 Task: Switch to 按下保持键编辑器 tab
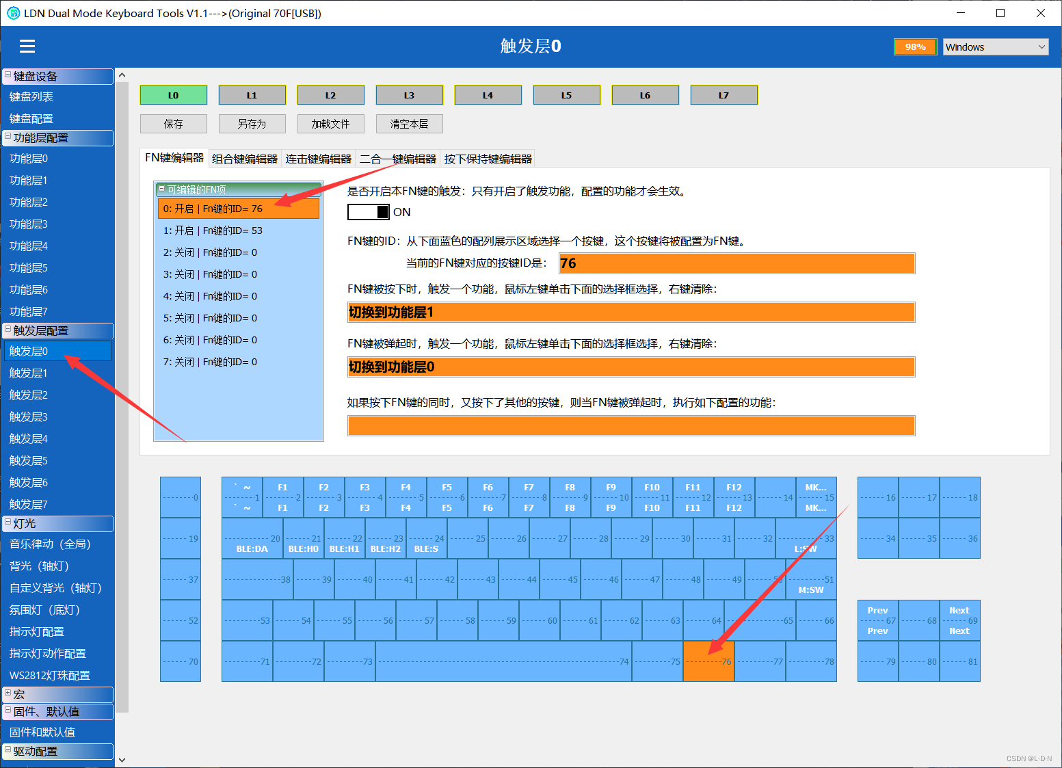coord(488,159)
